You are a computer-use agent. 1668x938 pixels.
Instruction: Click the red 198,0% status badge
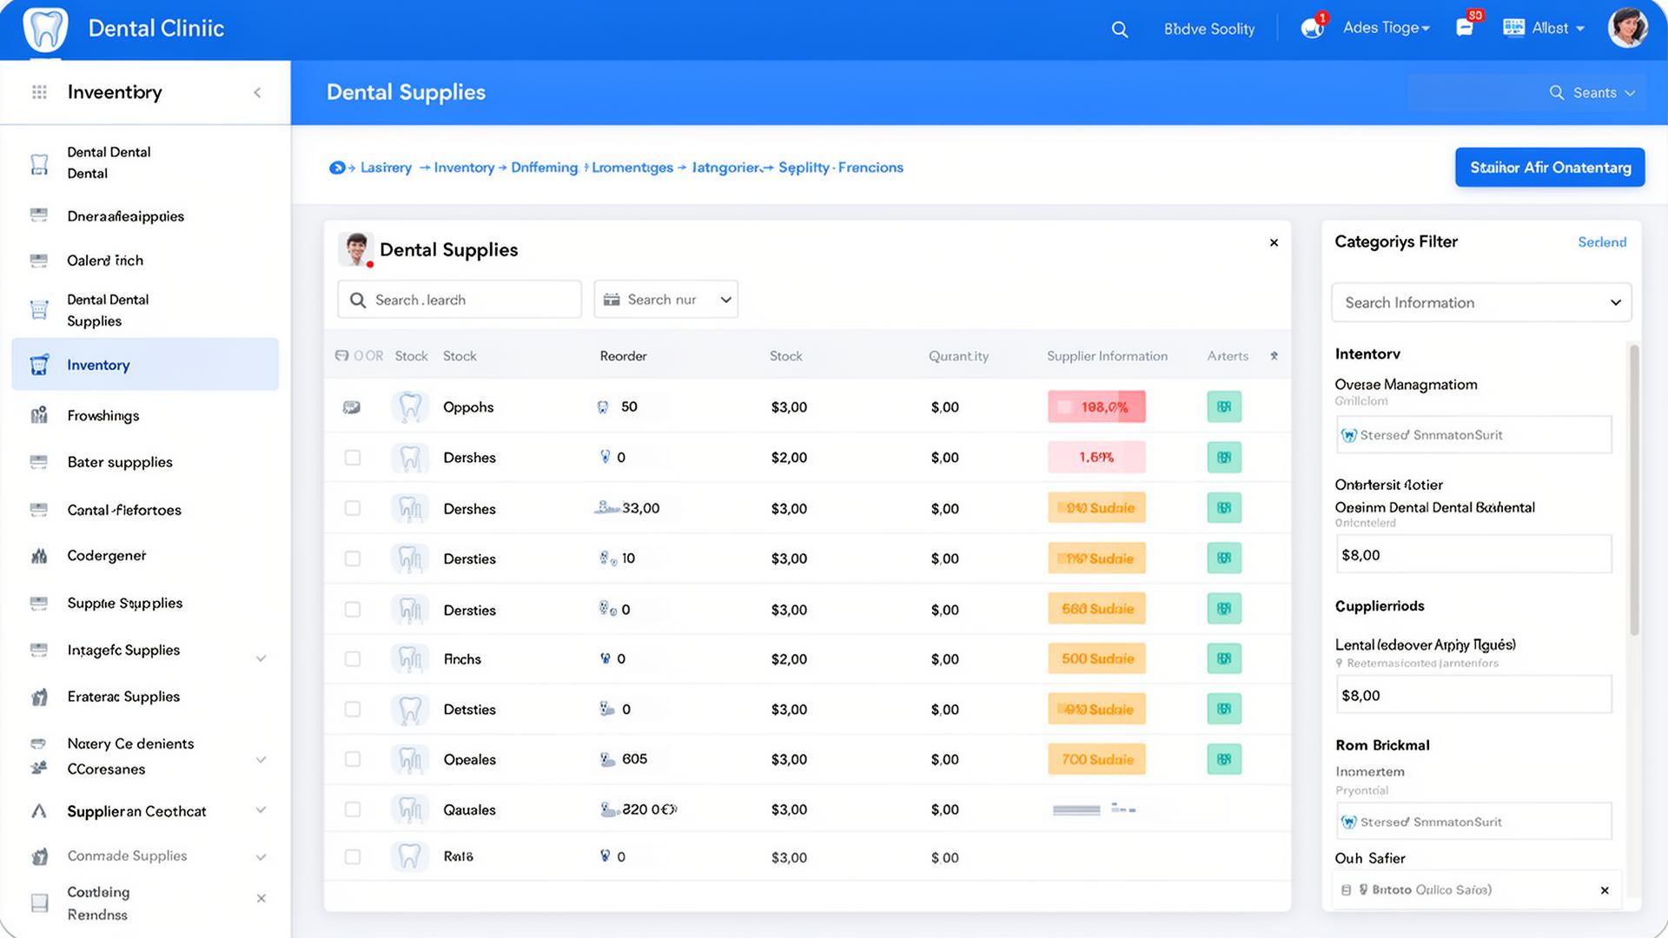click(x=1096, y=406)
